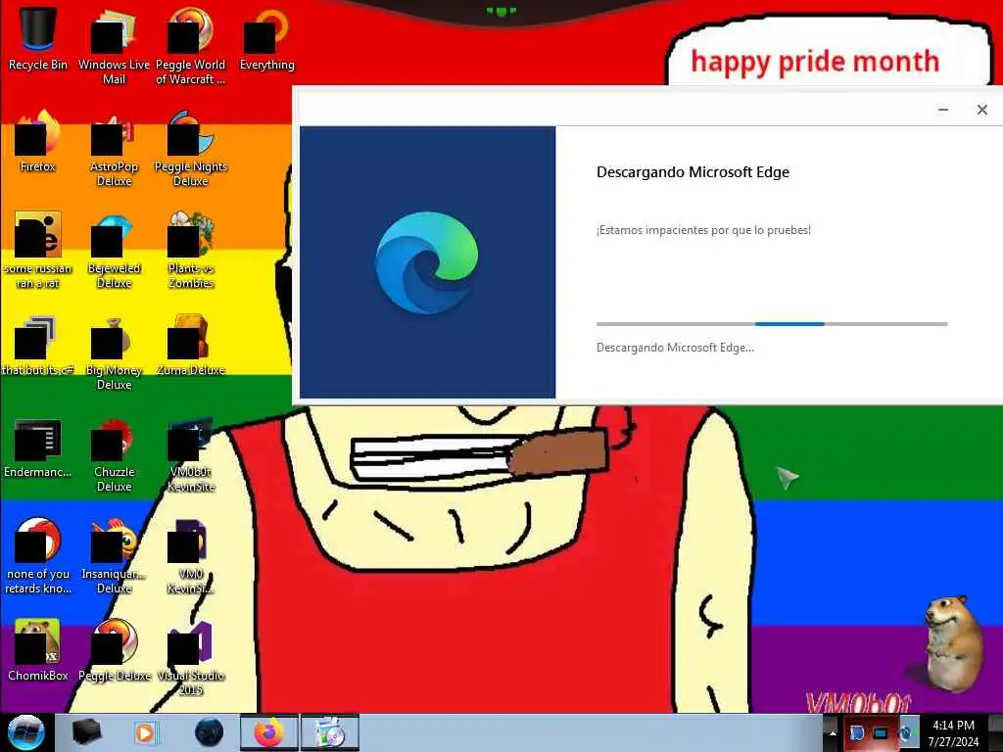Click the tray icon left of clock
Screen dimensions: 1003x752
[x=905, y=733]
